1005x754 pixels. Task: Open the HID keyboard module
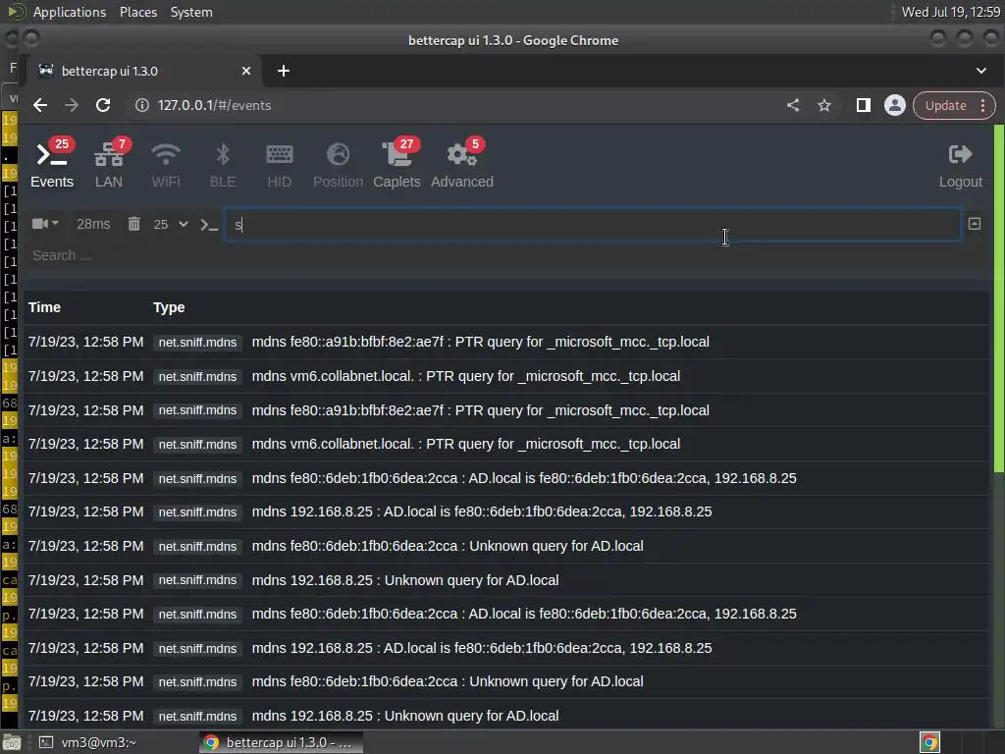(x=280, y=164)
